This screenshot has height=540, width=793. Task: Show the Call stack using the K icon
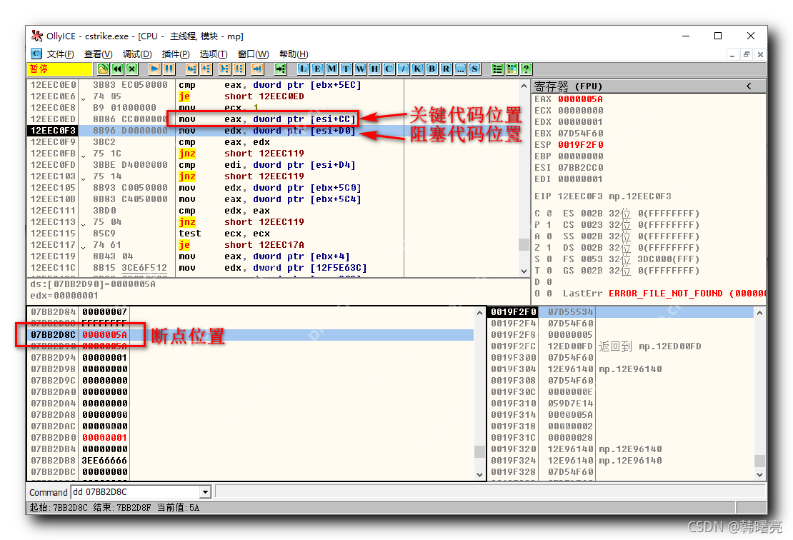(418, 69)
